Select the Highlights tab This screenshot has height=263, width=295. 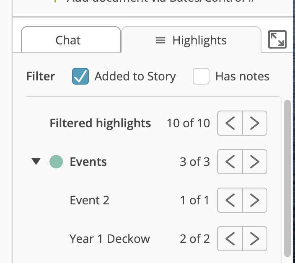pyautogui.click(x=191, y=39)
